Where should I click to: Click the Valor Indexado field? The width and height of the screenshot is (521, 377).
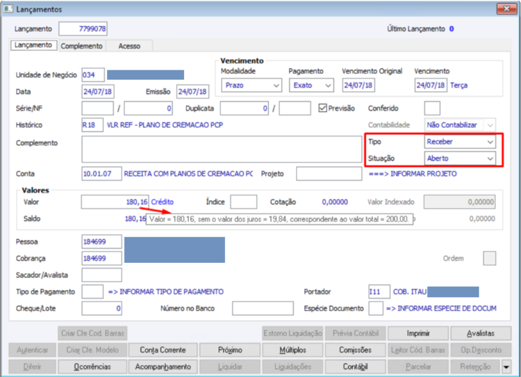click(460, 202)
